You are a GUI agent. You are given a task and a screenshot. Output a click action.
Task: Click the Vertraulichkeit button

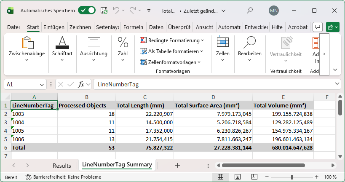[286, 50]
